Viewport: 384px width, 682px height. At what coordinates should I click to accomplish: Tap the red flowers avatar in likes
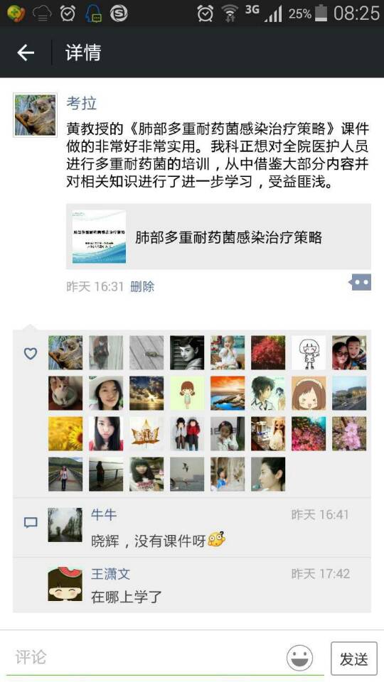click(x=268, y=352)
